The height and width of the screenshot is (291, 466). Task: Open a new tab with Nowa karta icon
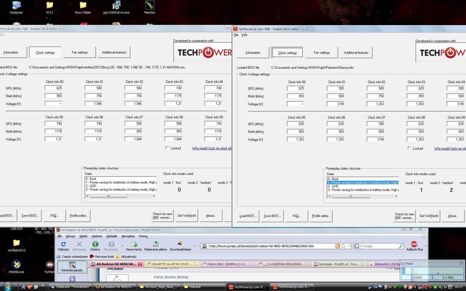pyautogui.click(x=134, y=244)
